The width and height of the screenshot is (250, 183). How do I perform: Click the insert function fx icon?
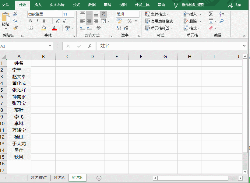point(90,46)
